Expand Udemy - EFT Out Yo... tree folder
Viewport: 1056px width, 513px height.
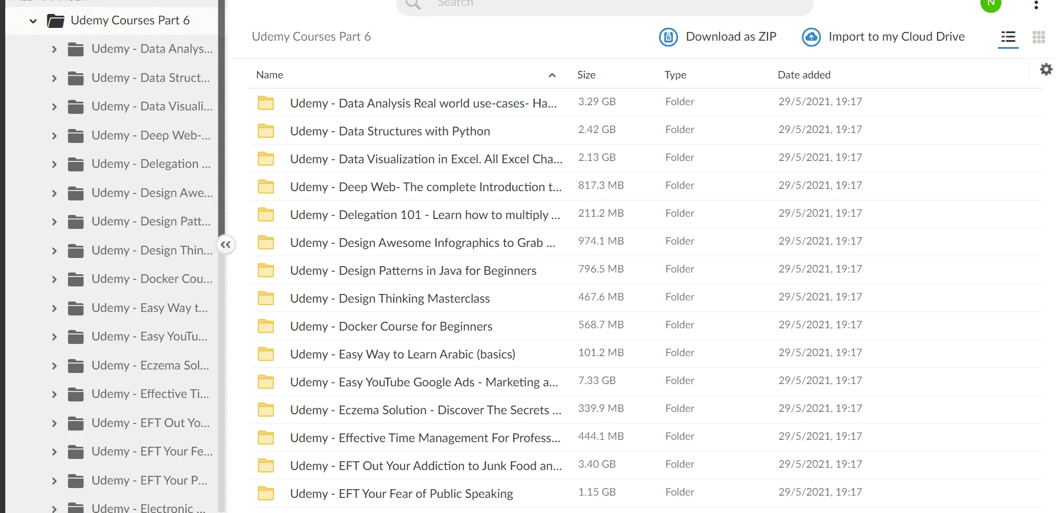(54, 424)
